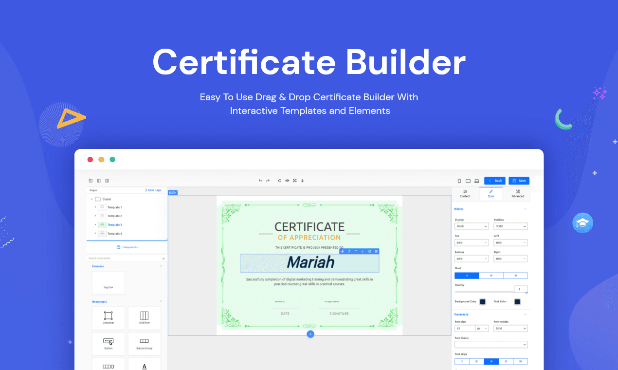Add the Container component
The height and width of the screenshot is (370, 618).
[109, 318]
